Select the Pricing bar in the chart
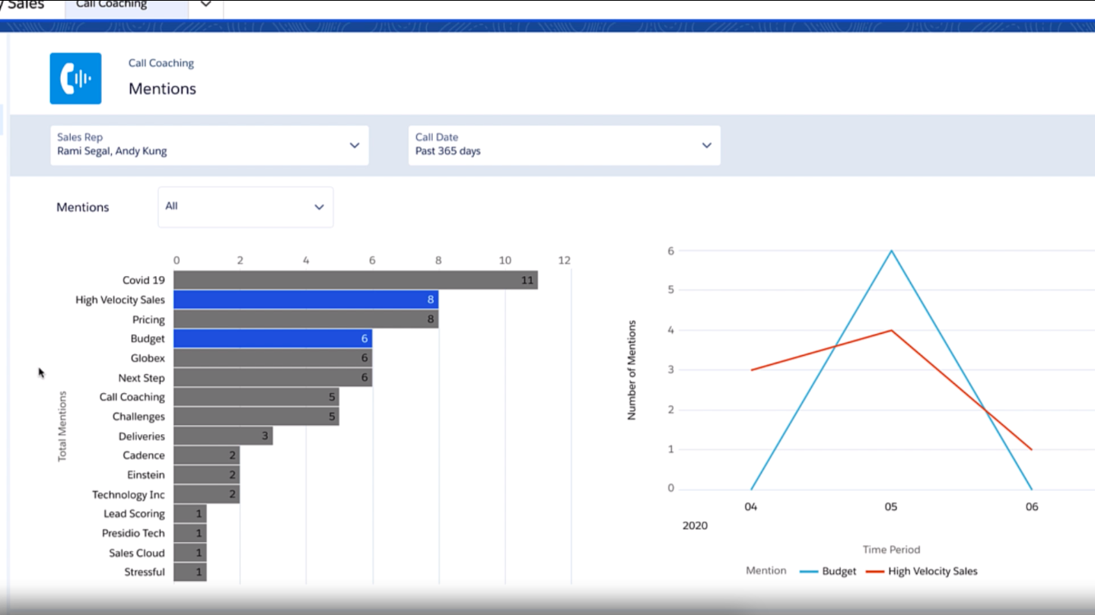The width and height of the screenshot is (1095, 615). 304,319
